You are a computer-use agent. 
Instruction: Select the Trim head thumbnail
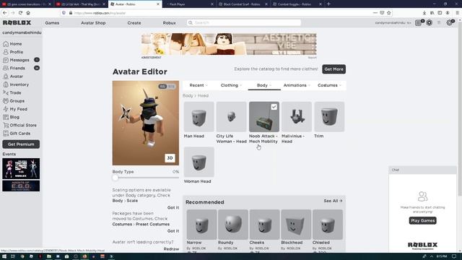click(x=329, y=117)
